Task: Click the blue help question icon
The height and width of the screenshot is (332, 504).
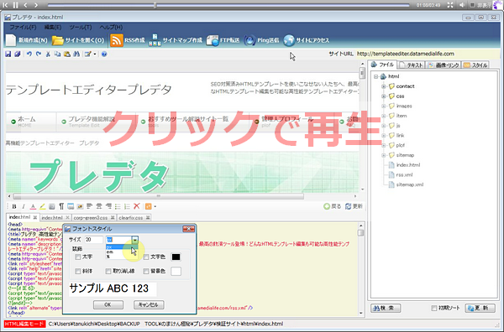Action: [104, 54]
